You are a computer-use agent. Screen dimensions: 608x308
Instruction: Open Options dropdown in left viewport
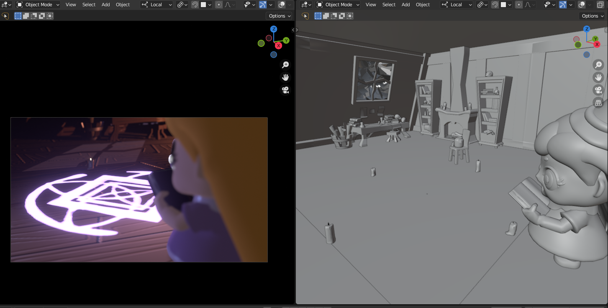point(280,16)
